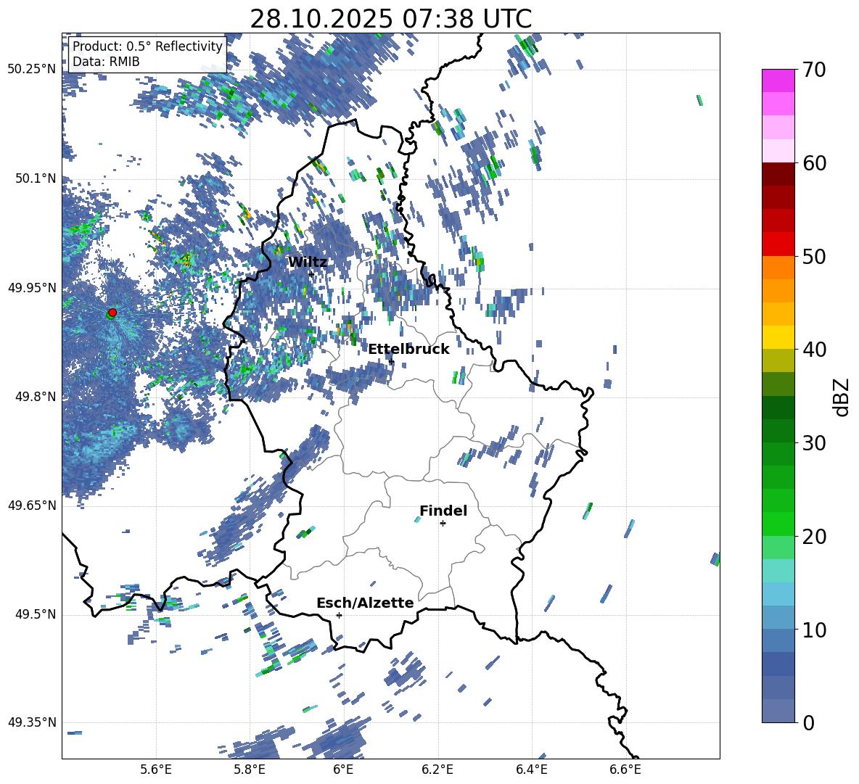
Task: Click the 6.4°E longitude label
Action: coord(532,769)
